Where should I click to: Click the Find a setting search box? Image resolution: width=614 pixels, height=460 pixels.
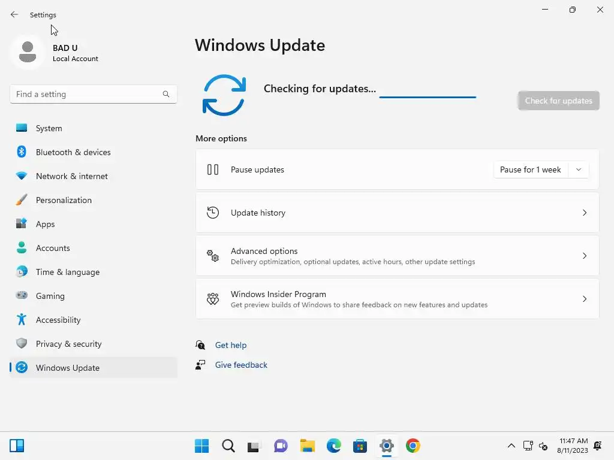94,94
